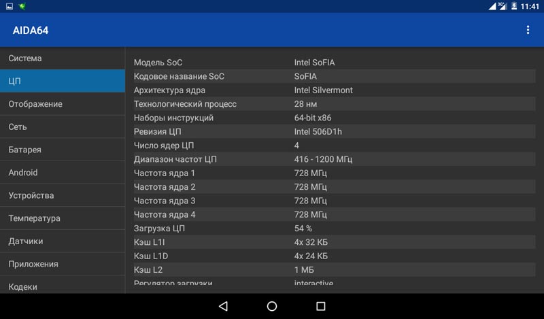This screenshot has width=544, height=319.
Task: Select the Кодеки sidebar entry
Action: [63, 286]
